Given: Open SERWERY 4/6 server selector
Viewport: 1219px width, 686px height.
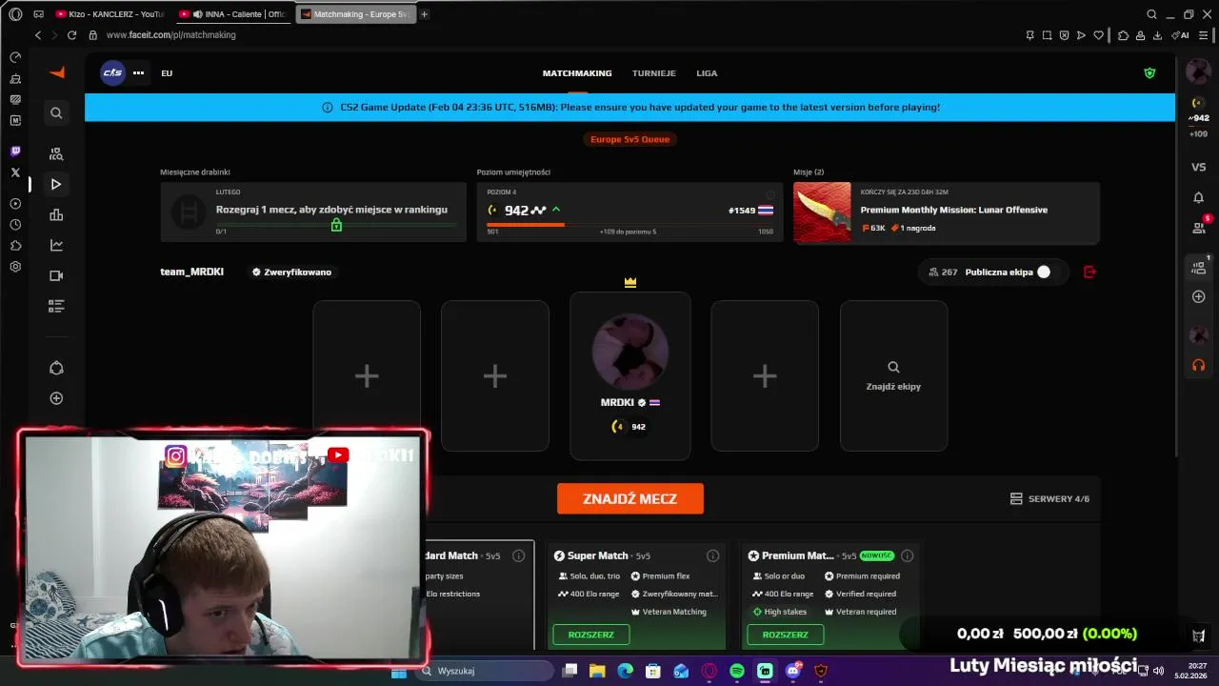Looking at the screenshot, I should click(x=1049, y=498).
